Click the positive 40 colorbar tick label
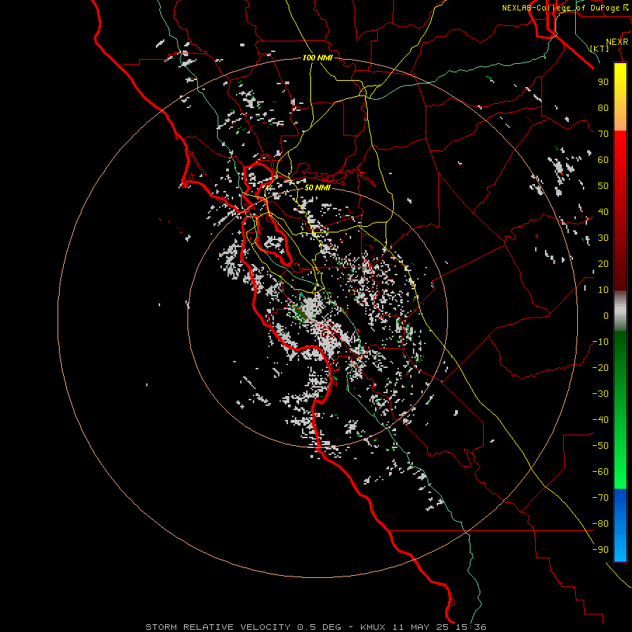The height and width of the screenshot is (632, 632). [x=603, y=211]
